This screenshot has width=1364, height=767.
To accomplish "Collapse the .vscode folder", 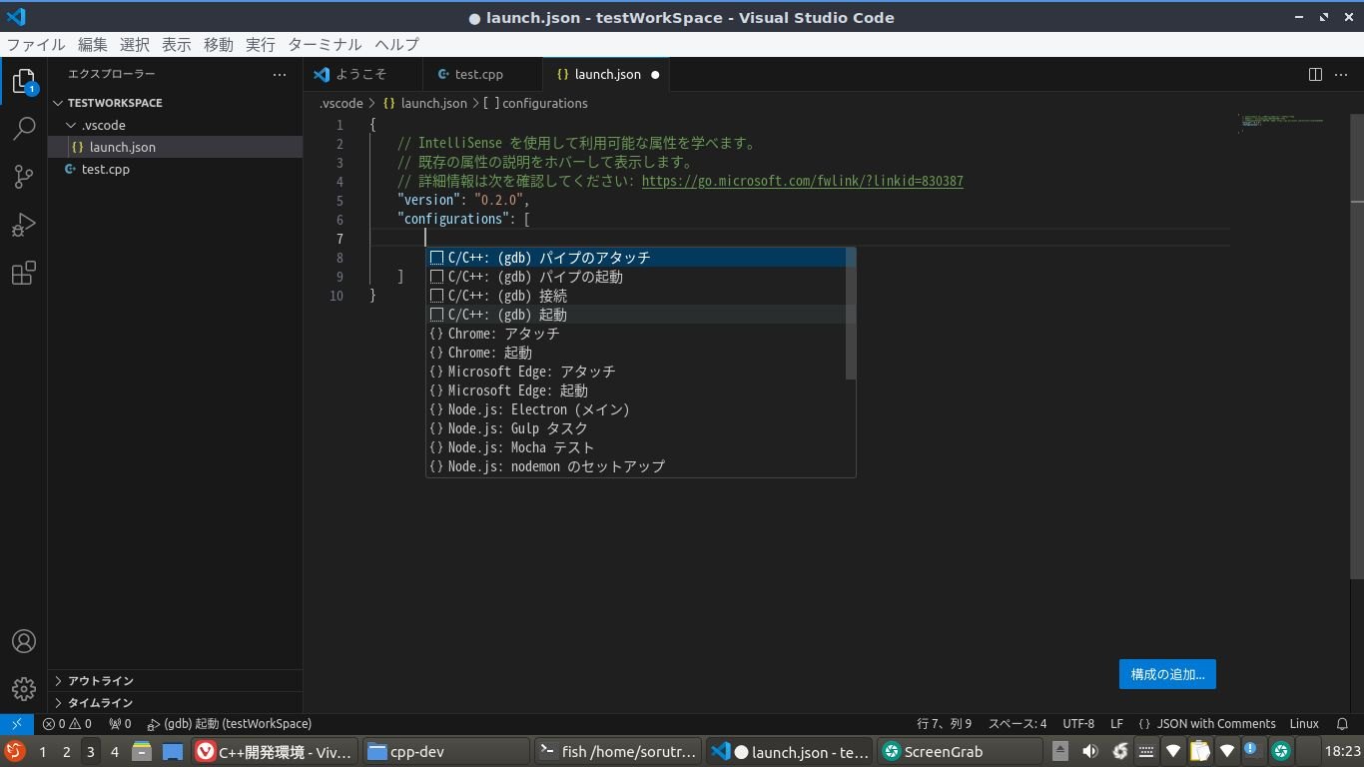I will (175, 125).
